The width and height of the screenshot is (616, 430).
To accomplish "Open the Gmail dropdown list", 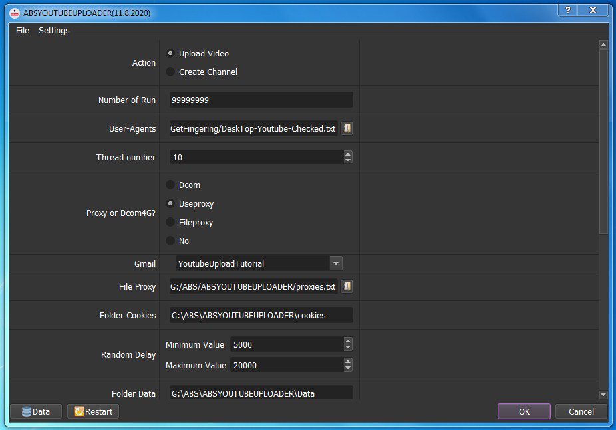I will click(x=336, y=263).
